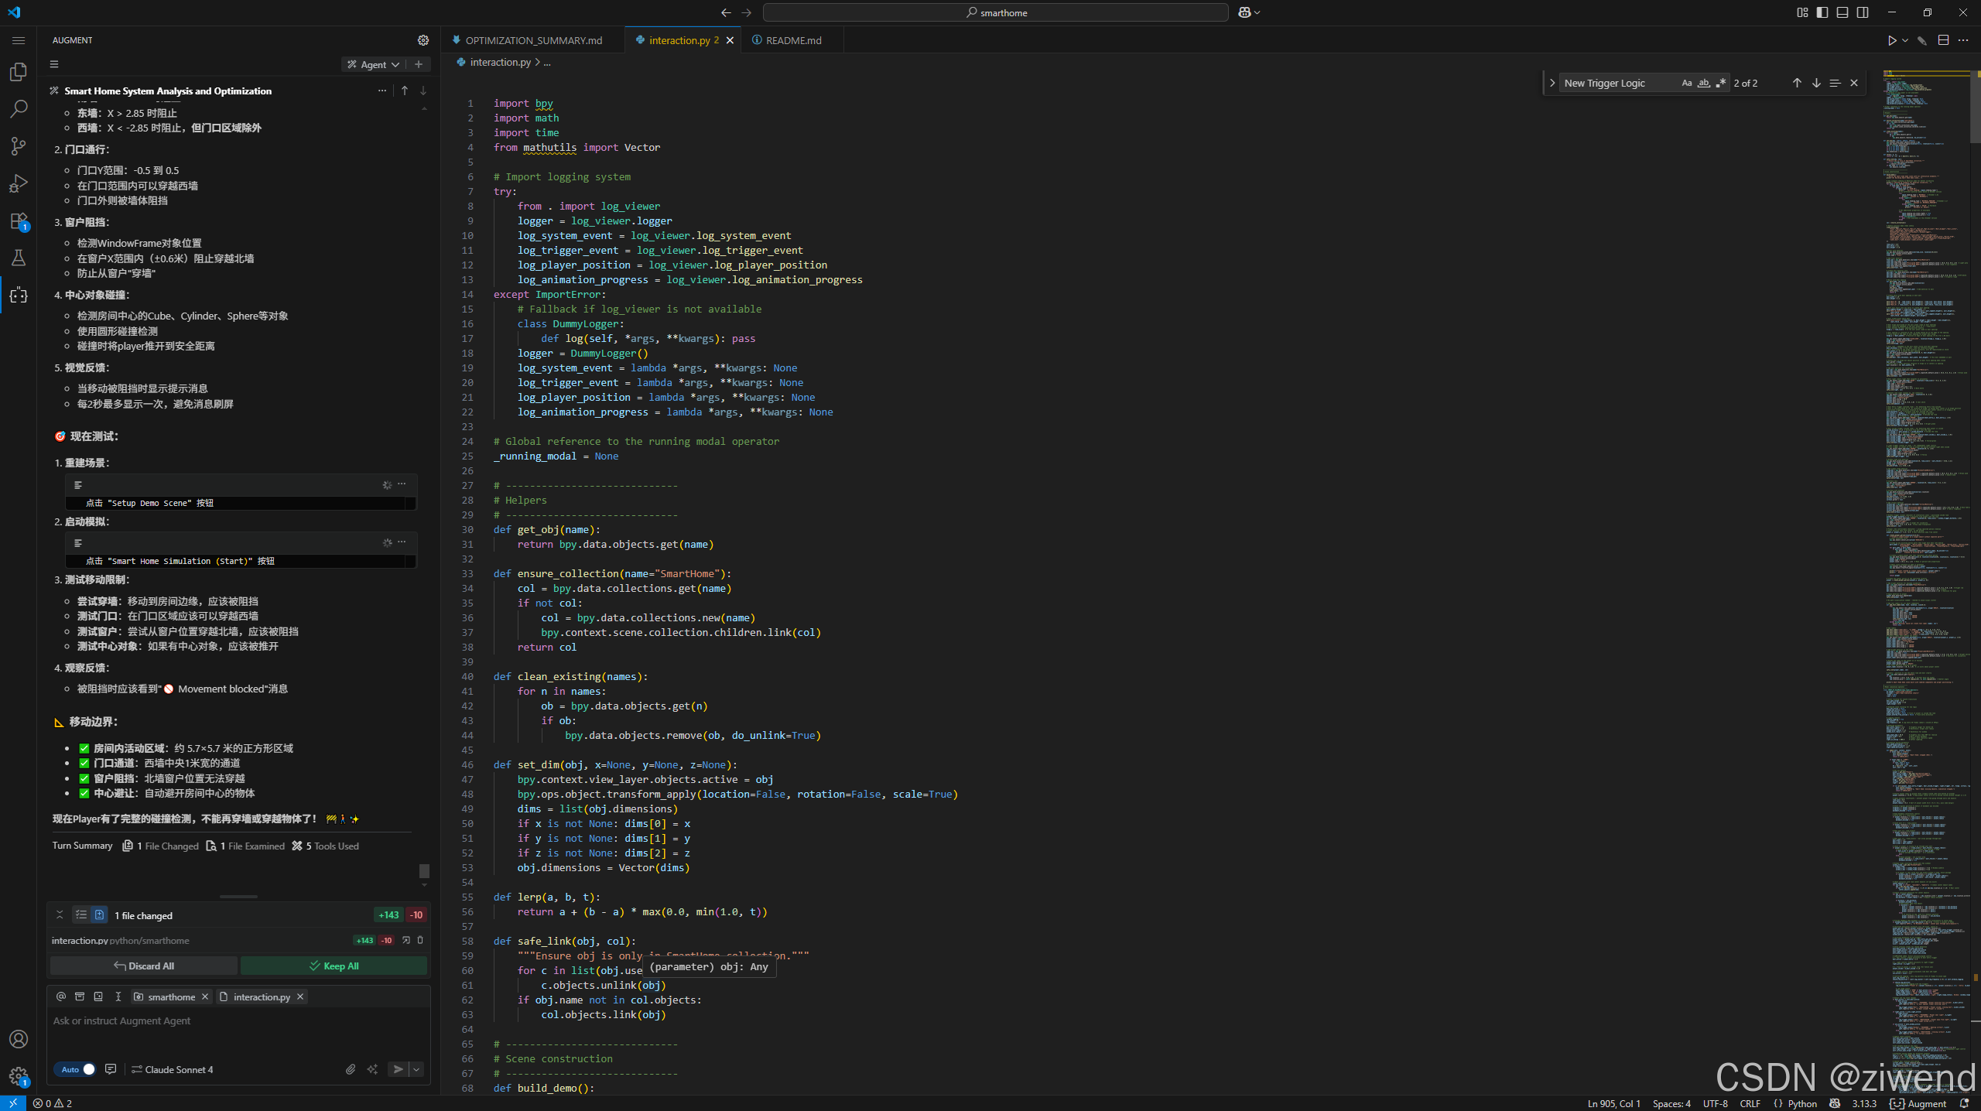Open send options dropdown arrow

tap(416, 1069)
